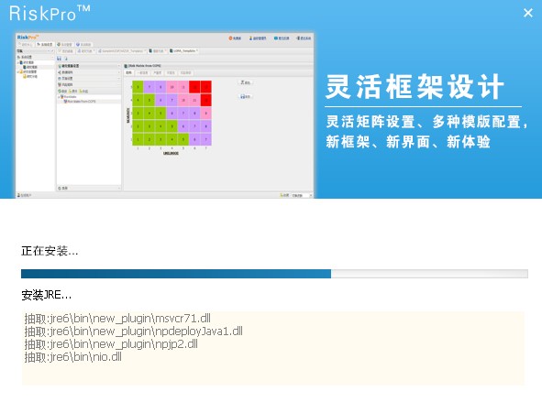The width and height of the screenshot is (542, 402).
Task: Click the red top-right risk matrix cell
Action: (x=206, y=87)
